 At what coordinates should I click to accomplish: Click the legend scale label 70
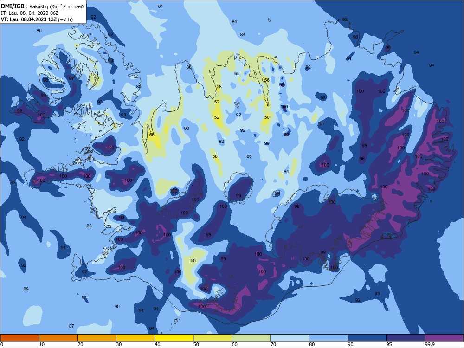click(x=273, y=344)
